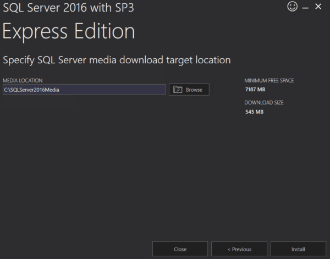Click the 'MEDIA LOCATION' label

(23, 81)
